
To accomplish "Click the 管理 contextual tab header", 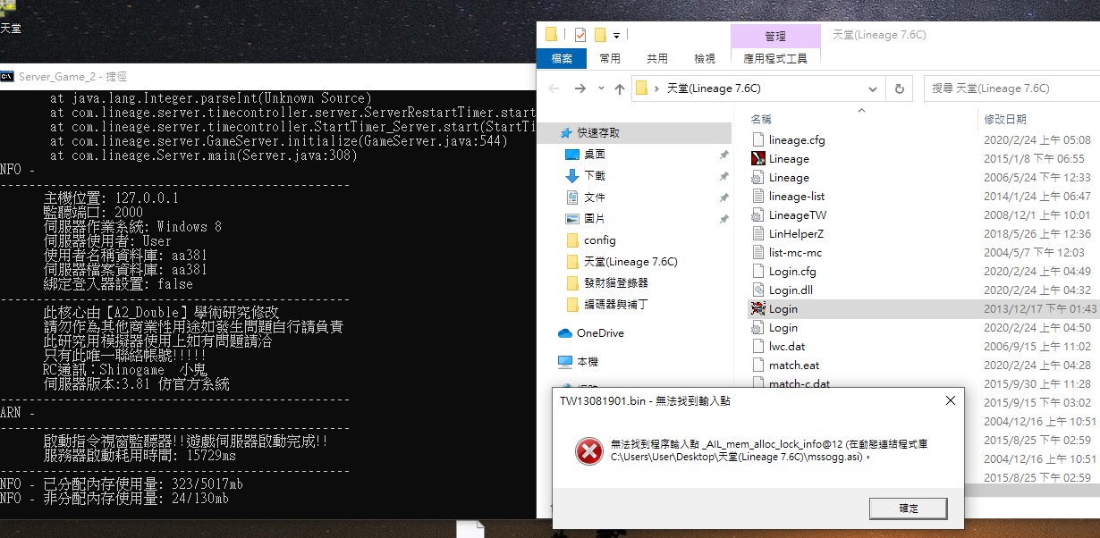I will (x=775, y=36).
